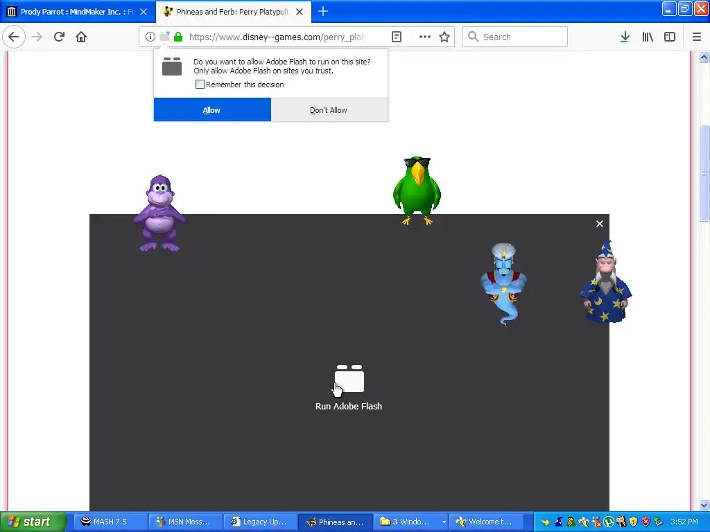Bookmark this page with the star
The width and height of the screenshot is (710, 532).
444,37
